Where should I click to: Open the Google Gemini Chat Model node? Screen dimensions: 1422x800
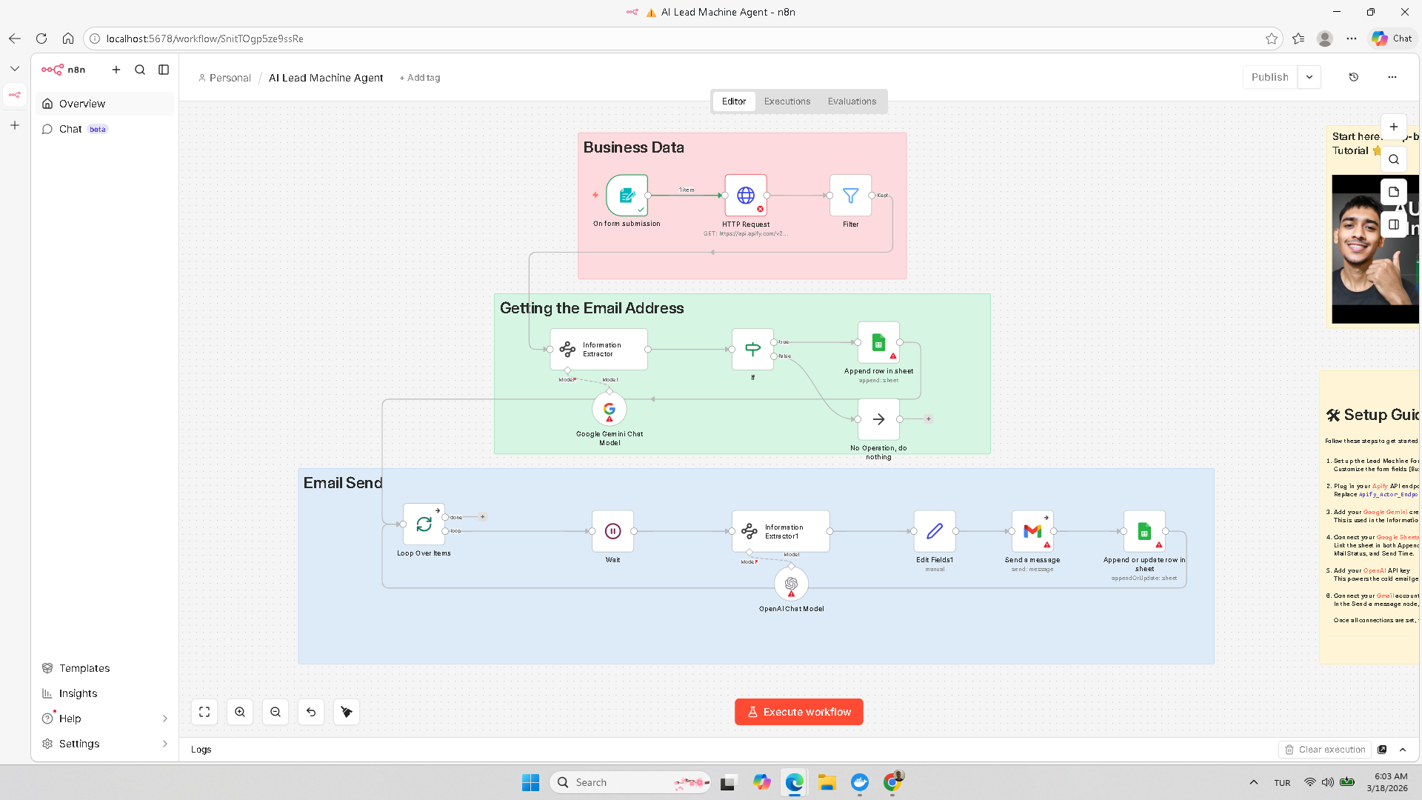tap(609, 409)
